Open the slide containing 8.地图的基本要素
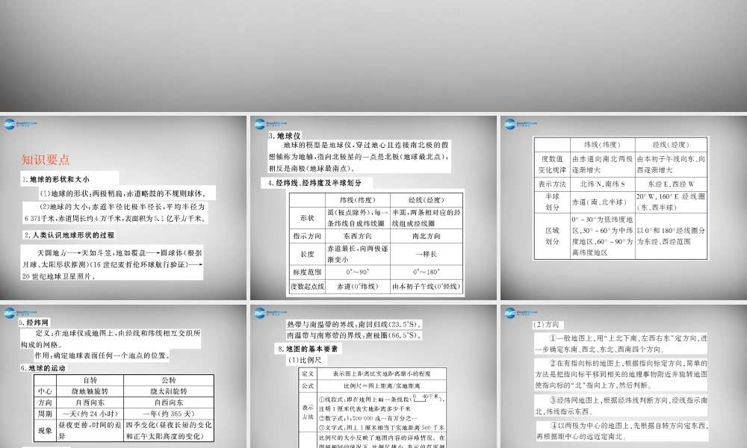 373,376
